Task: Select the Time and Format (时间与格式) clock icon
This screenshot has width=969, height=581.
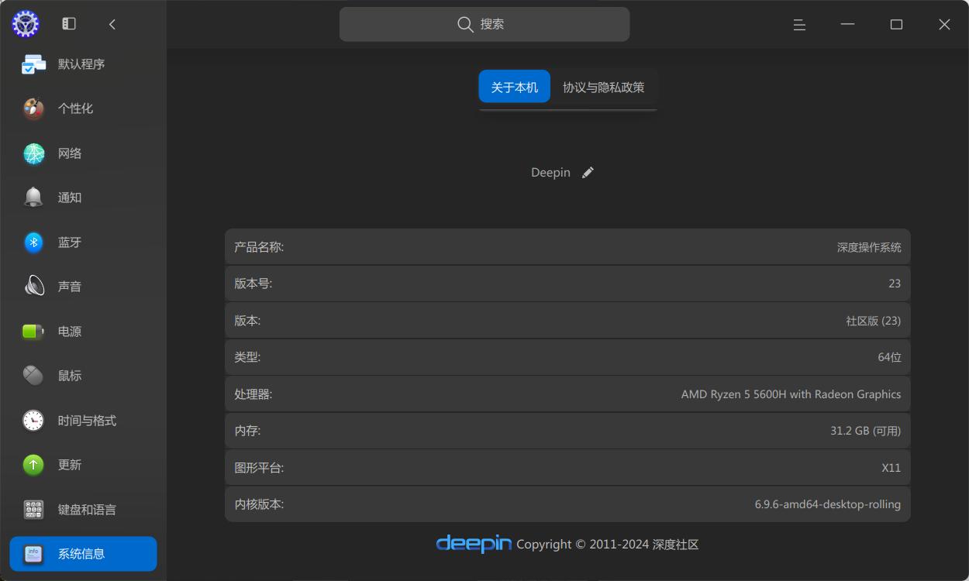Action: [x=33, y=421]
